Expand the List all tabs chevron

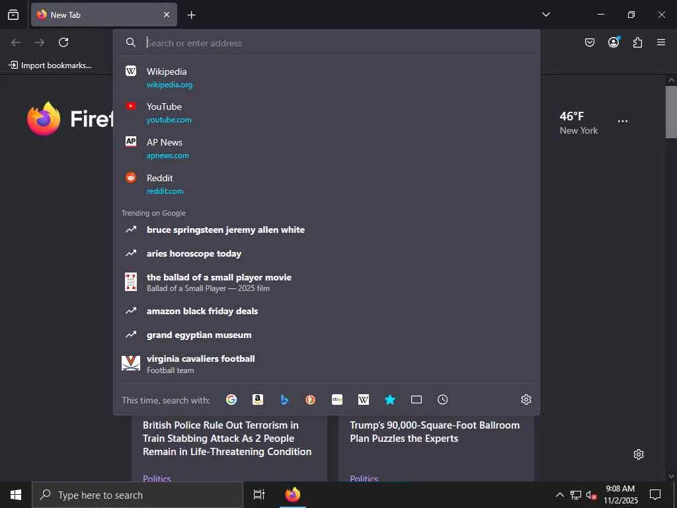[x=545, y=15]
